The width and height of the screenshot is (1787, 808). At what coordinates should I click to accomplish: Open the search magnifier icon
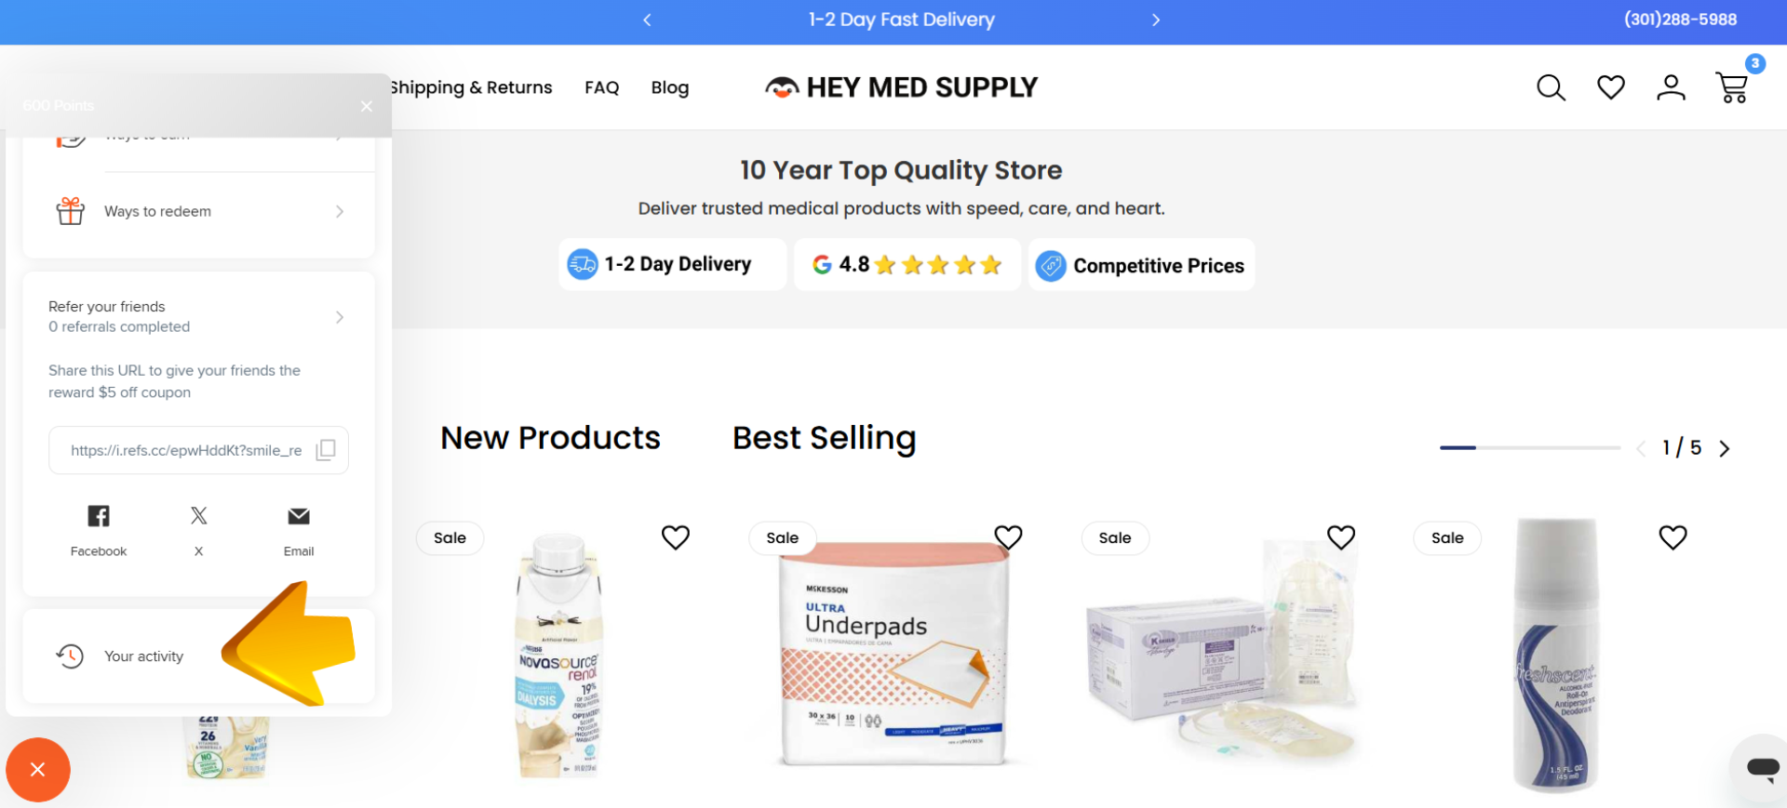1551,87
